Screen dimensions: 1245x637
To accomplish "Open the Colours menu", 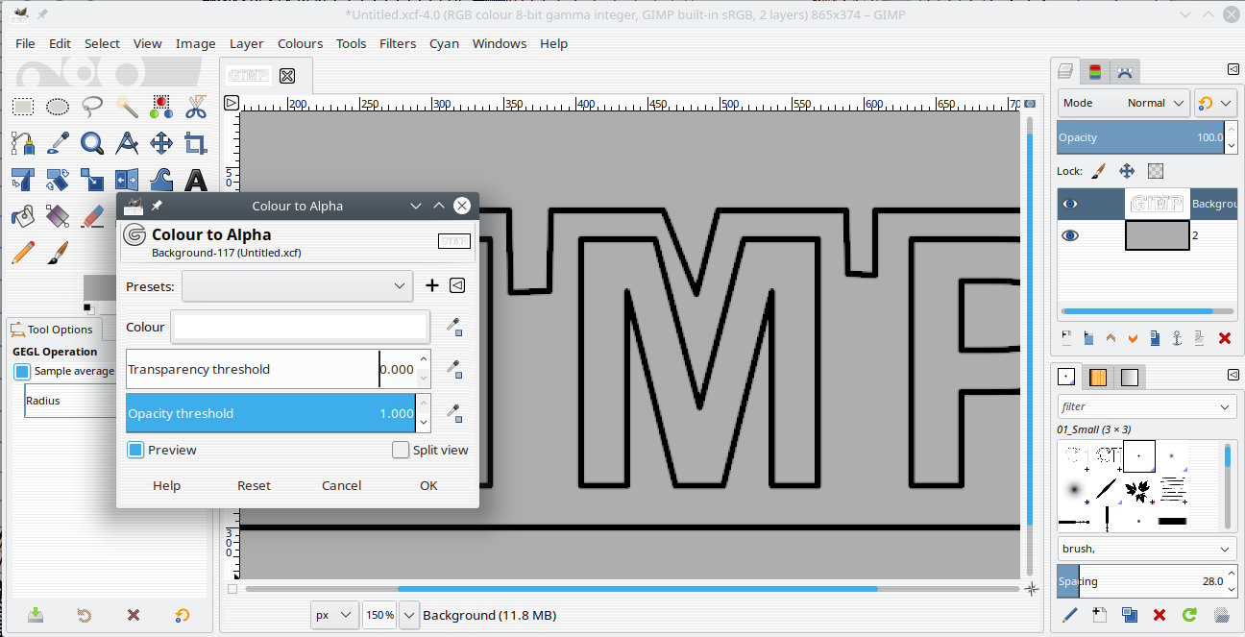I will click(300, 43).
